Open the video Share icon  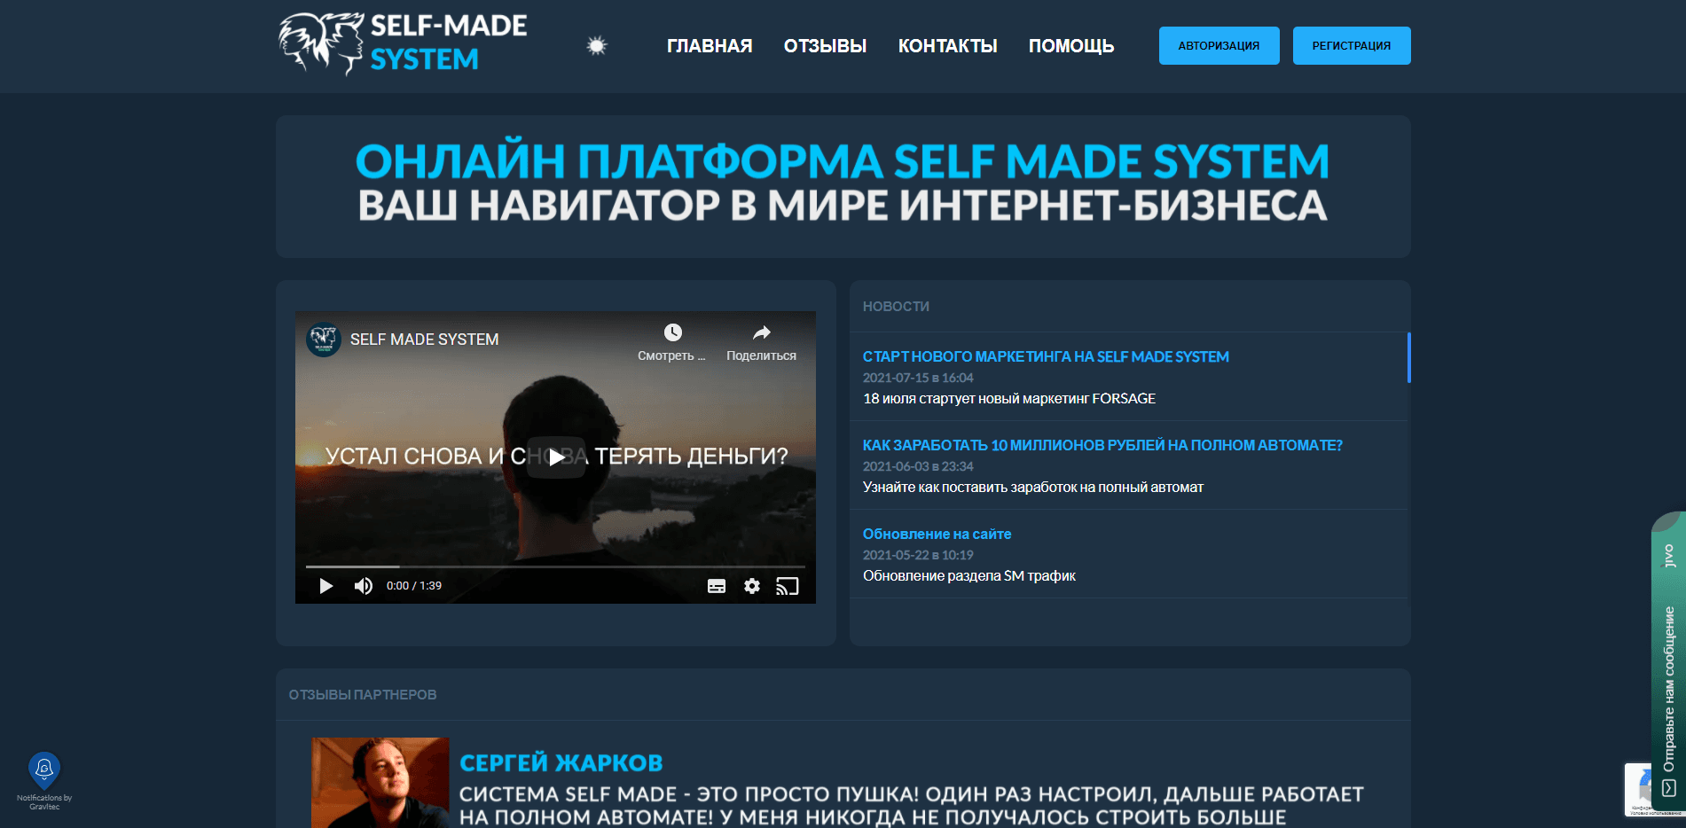[x=761, y=332]
